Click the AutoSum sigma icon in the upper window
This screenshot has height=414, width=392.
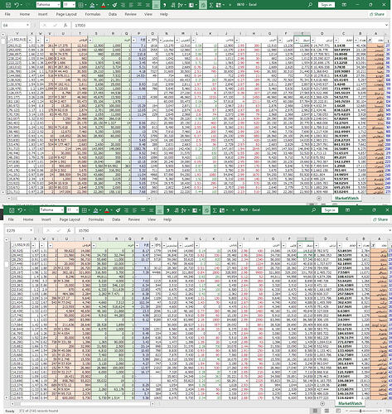(x=211, y=5)
